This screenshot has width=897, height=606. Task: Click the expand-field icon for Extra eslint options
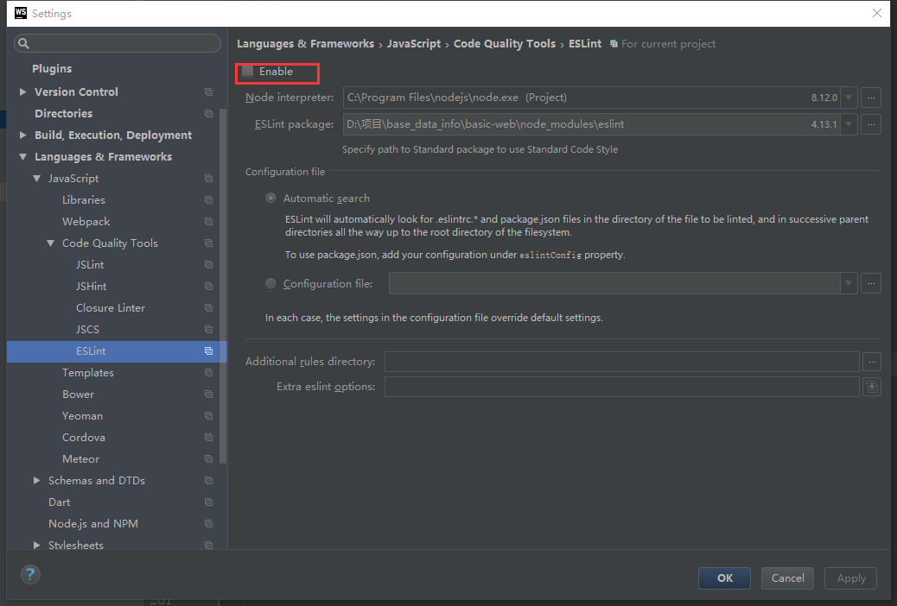tap(872, 387)
